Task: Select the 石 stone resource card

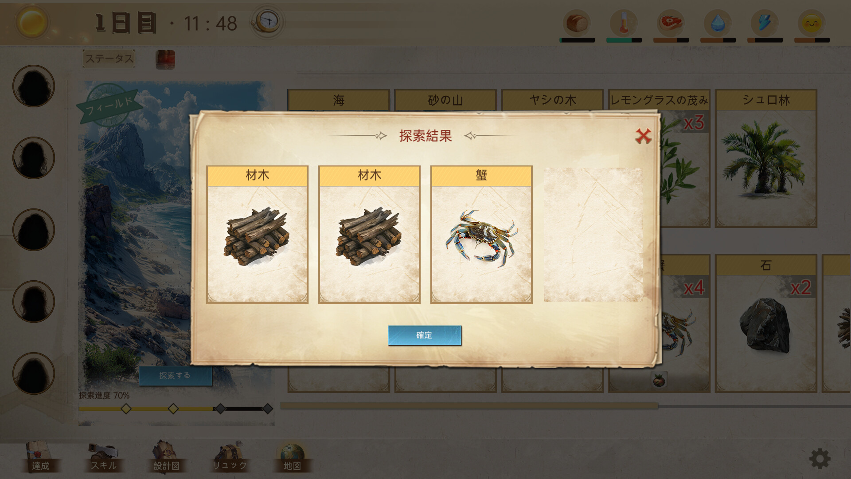Action: coord(766,323)
